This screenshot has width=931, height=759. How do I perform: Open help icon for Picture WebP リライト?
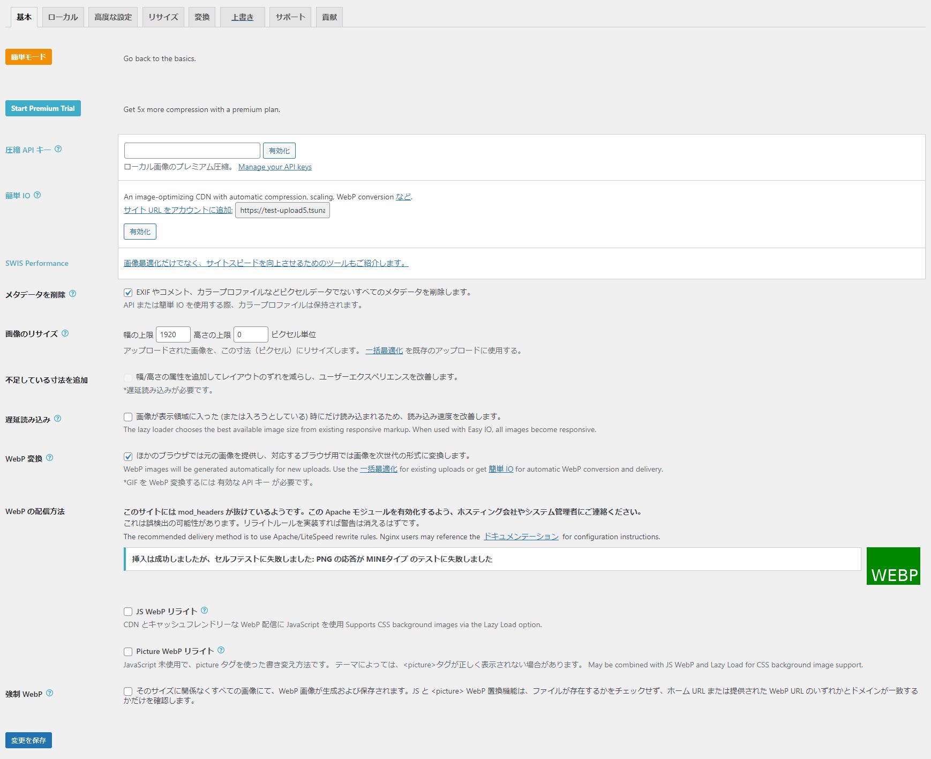(x=221, y=650)
